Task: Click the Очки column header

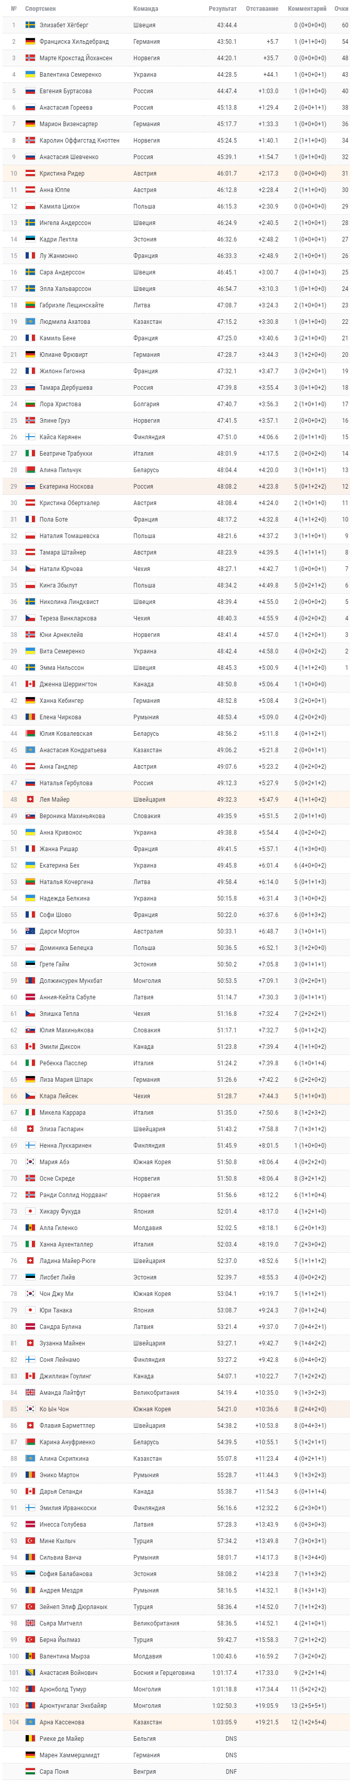Action: pos(341,9)
